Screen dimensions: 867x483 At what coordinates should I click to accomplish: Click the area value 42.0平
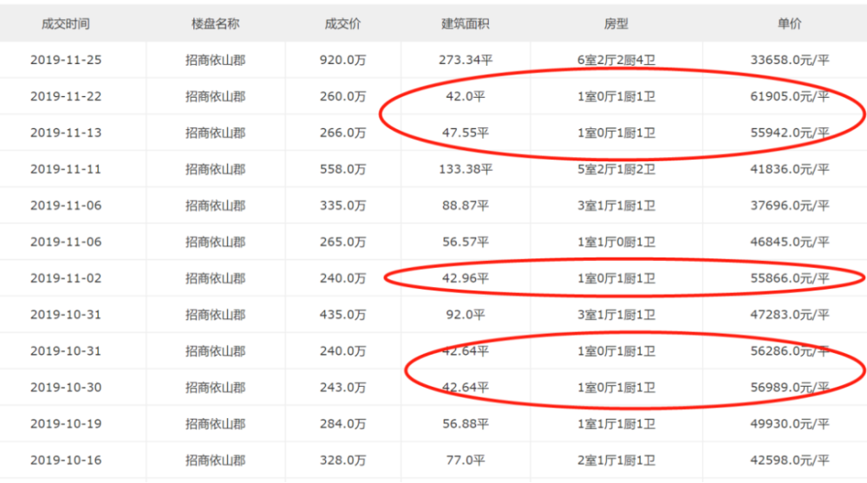(466, 96)
